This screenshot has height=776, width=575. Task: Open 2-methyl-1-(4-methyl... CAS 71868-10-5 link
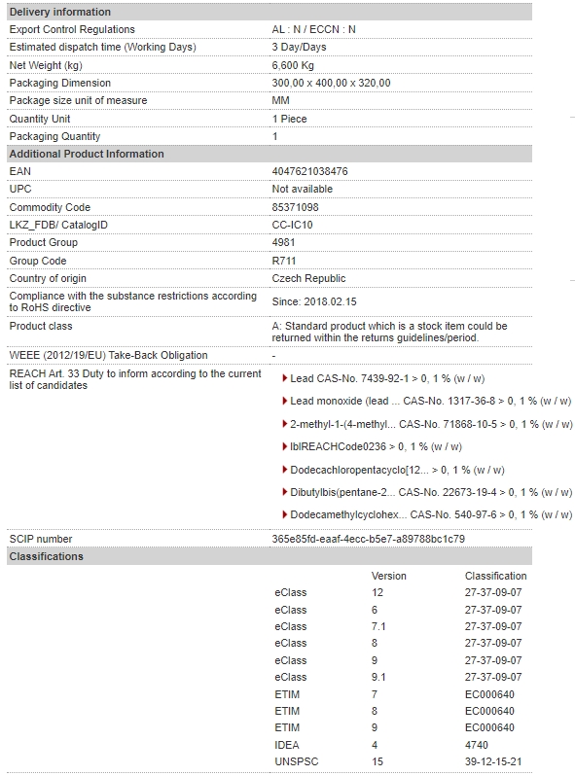pos(431,424)
